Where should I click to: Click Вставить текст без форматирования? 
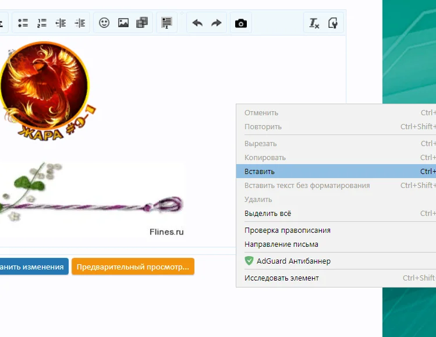336,185
